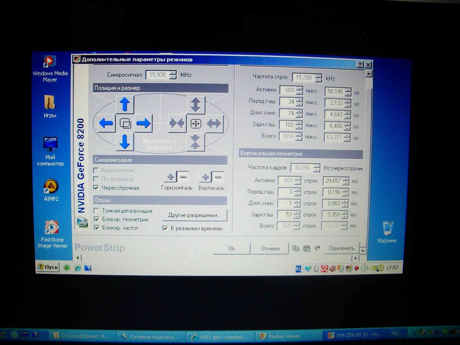Toggle the Чересстрочная checkbox
This screenshot has width=460, height=345.
(x=96, y=188)
